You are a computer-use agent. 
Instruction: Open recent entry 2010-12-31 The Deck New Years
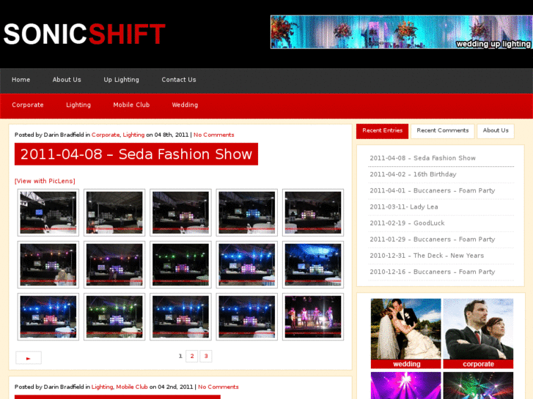pyautogui.click(x=427, y=256)
